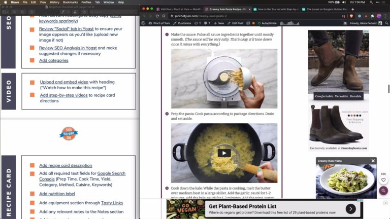Open Autoptimize in the admin bar

[x=267, y=23]
